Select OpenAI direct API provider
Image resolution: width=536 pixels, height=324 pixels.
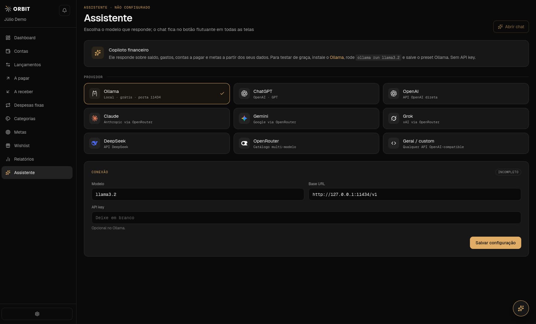[456, 93]
